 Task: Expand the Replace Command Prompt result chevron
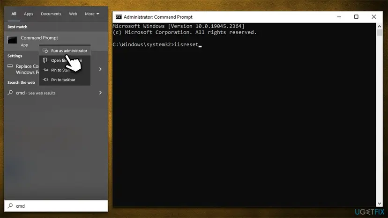100,69
